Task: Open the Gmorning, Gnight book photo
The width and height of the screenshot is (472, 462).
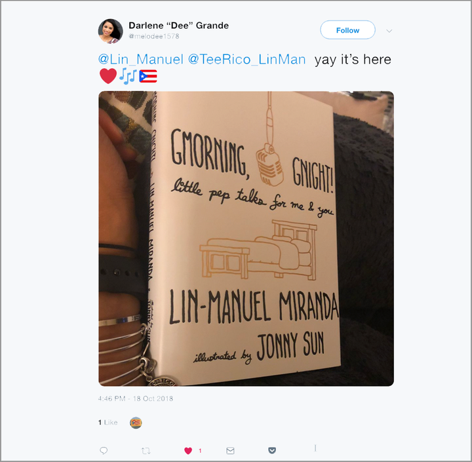Action: (x=246, y=239)
